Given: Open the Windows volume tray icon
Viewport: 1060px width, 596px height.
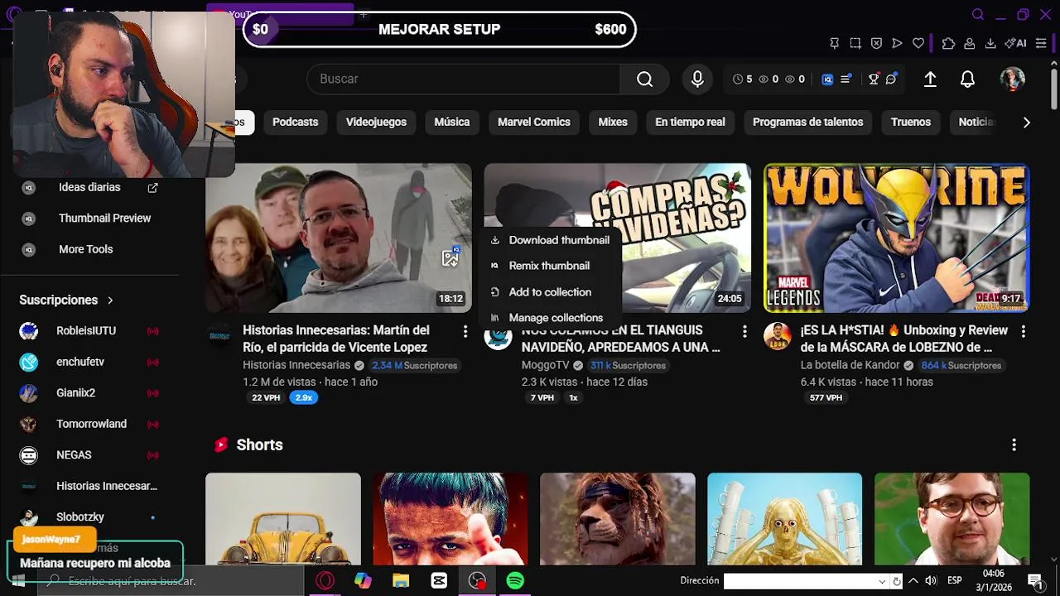Looking at the screenshot, I should (931, 581).
